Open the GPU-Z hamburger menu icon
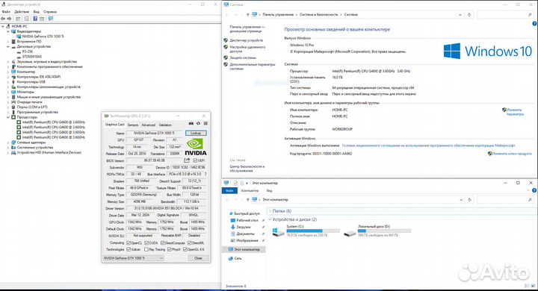Viewport: 538px width, 291px height. coord(205,123)
